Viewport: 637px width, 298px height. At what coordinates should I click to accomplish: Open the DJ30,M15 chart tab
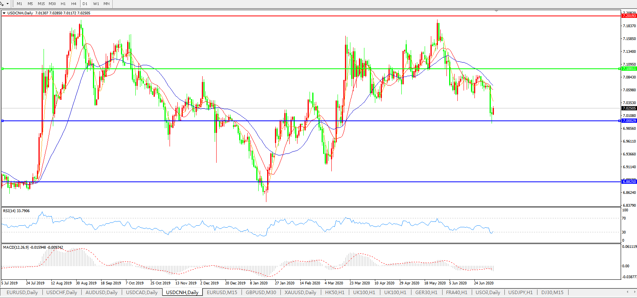(x=552, y=292)
